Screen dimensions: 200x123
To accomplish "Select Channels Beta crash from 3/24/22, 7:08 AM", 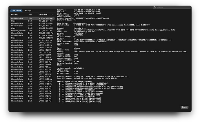I will coord(17,18).
